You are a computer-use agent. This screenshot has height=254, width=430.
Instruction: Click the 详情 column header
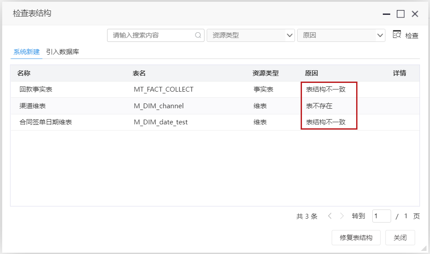(x=399, y=73)
